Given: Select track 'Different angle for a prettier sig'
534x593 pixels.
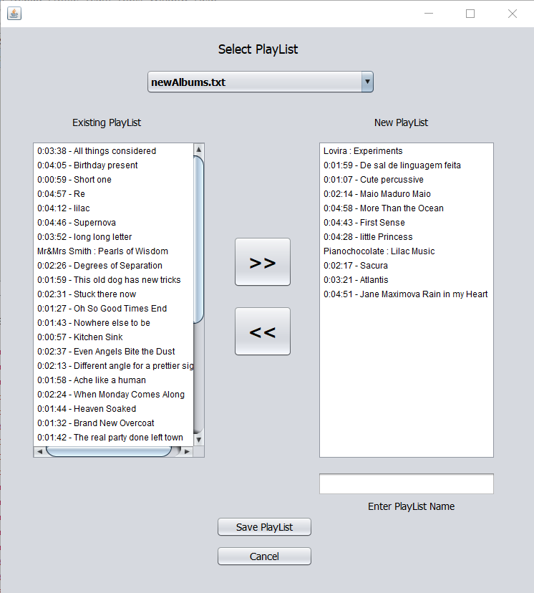Looking at the screenshot, I should tap(113, 367).
